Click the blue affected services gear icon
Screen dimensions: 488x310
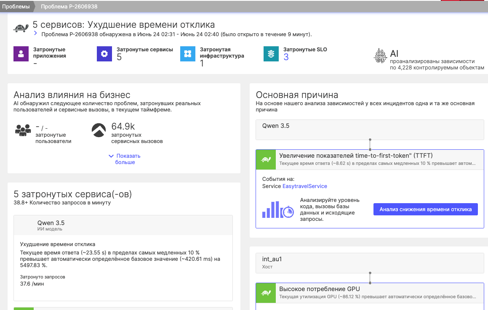(x=104, y=54)
